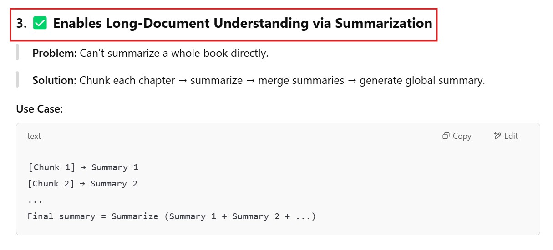
Task: Click the pencil Edit icon
Action: point(497,136)
